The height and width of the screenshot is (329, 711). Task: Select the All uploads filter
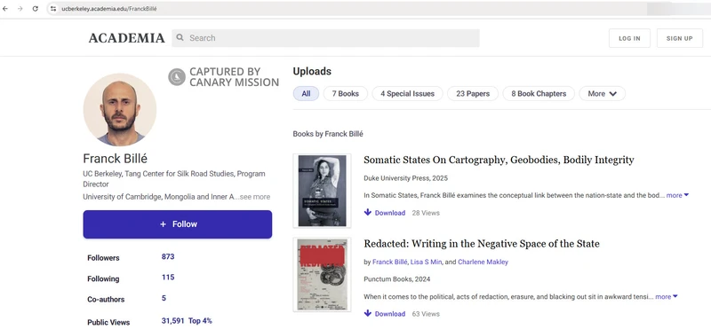tap(306, 94)
